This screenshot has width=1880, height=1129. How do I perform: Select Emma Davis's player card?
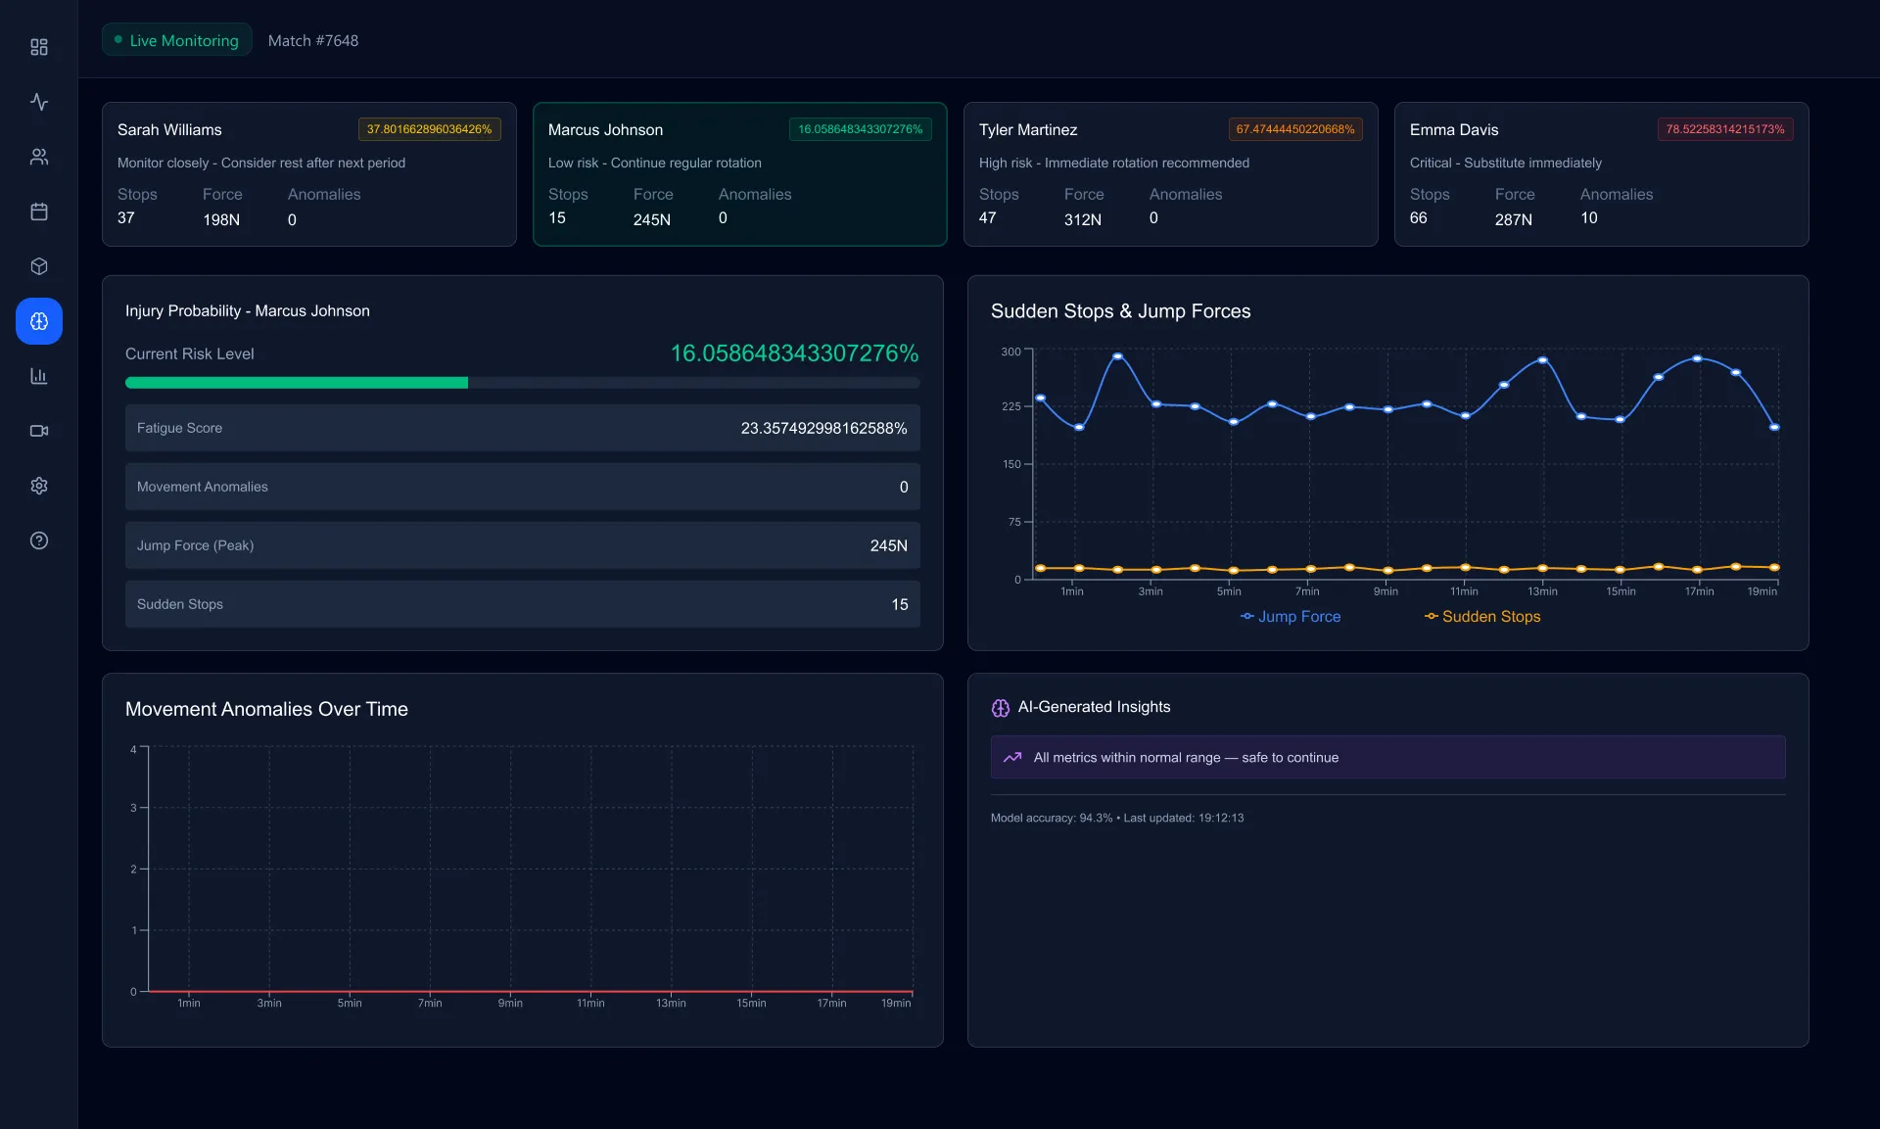coord(1601,174)
